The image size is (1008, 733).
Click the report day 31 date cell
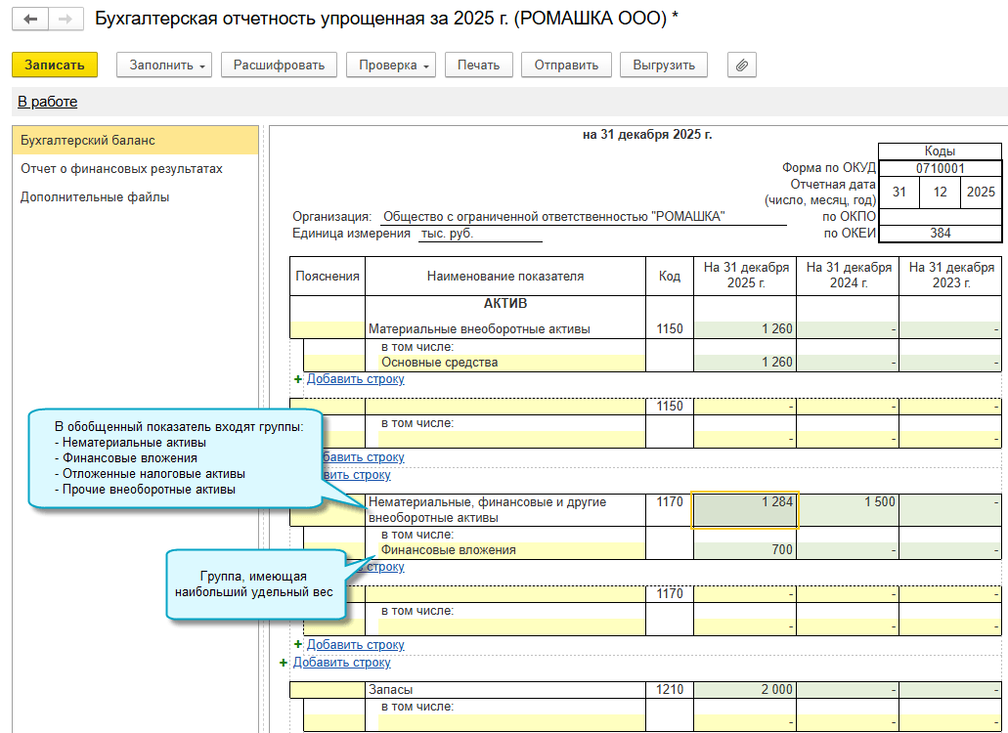898,193
